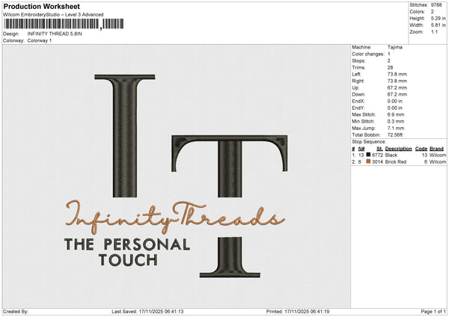
Task: Click the Wilcom EmbroideryStudio Level 3 Advanced text
Action: (53, 15)
